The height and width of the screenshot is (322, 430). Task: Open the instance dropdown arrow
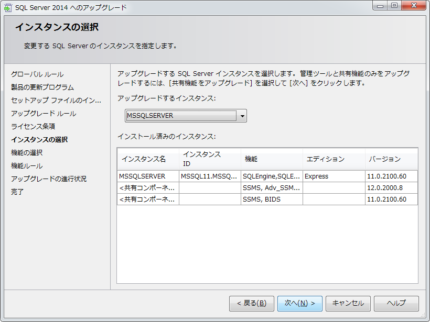click(x=242, y=116)
